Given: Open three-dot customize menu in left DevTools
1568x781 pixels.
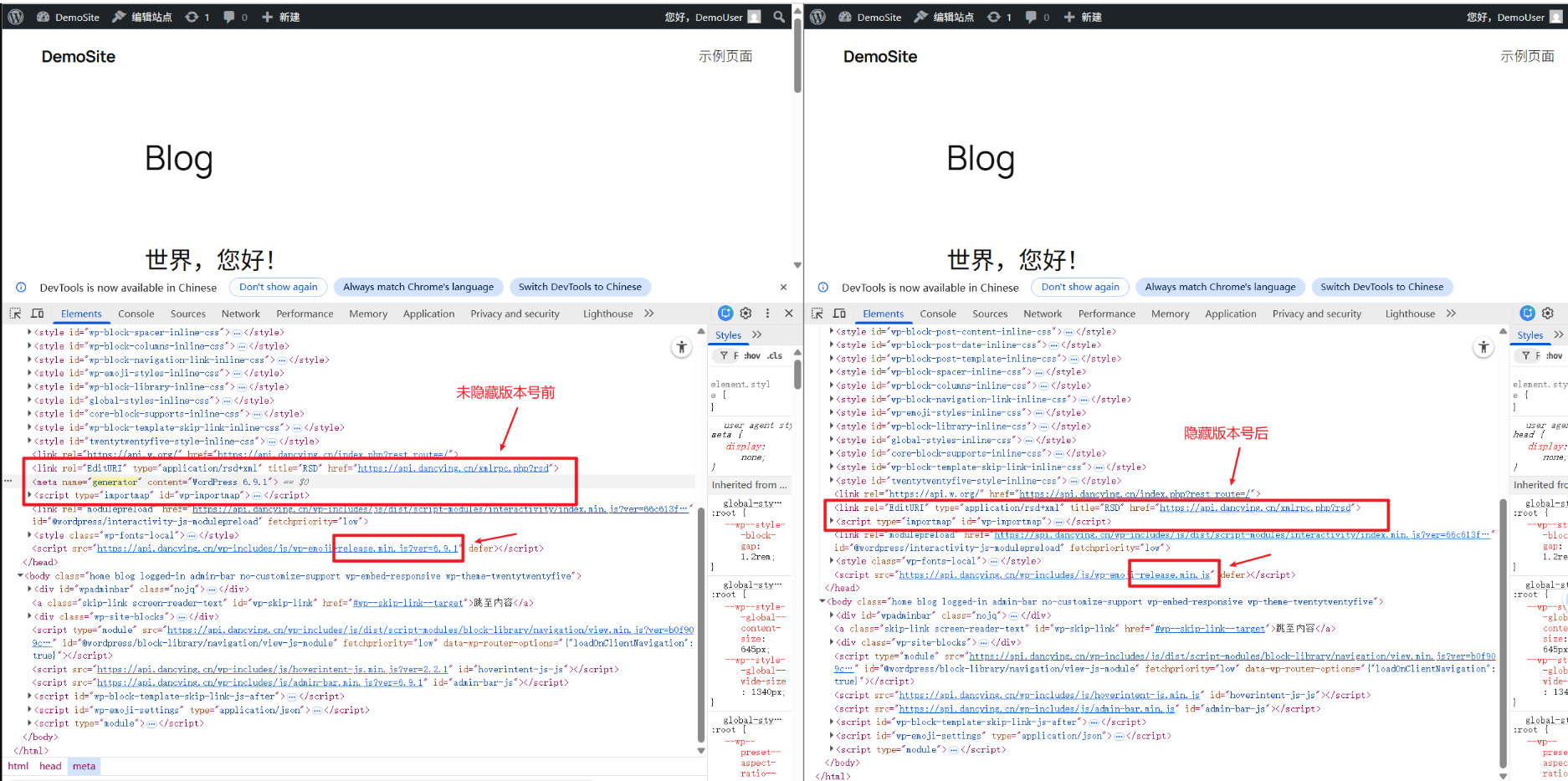Looking at the screenshot, I should (x=767, y=313).
